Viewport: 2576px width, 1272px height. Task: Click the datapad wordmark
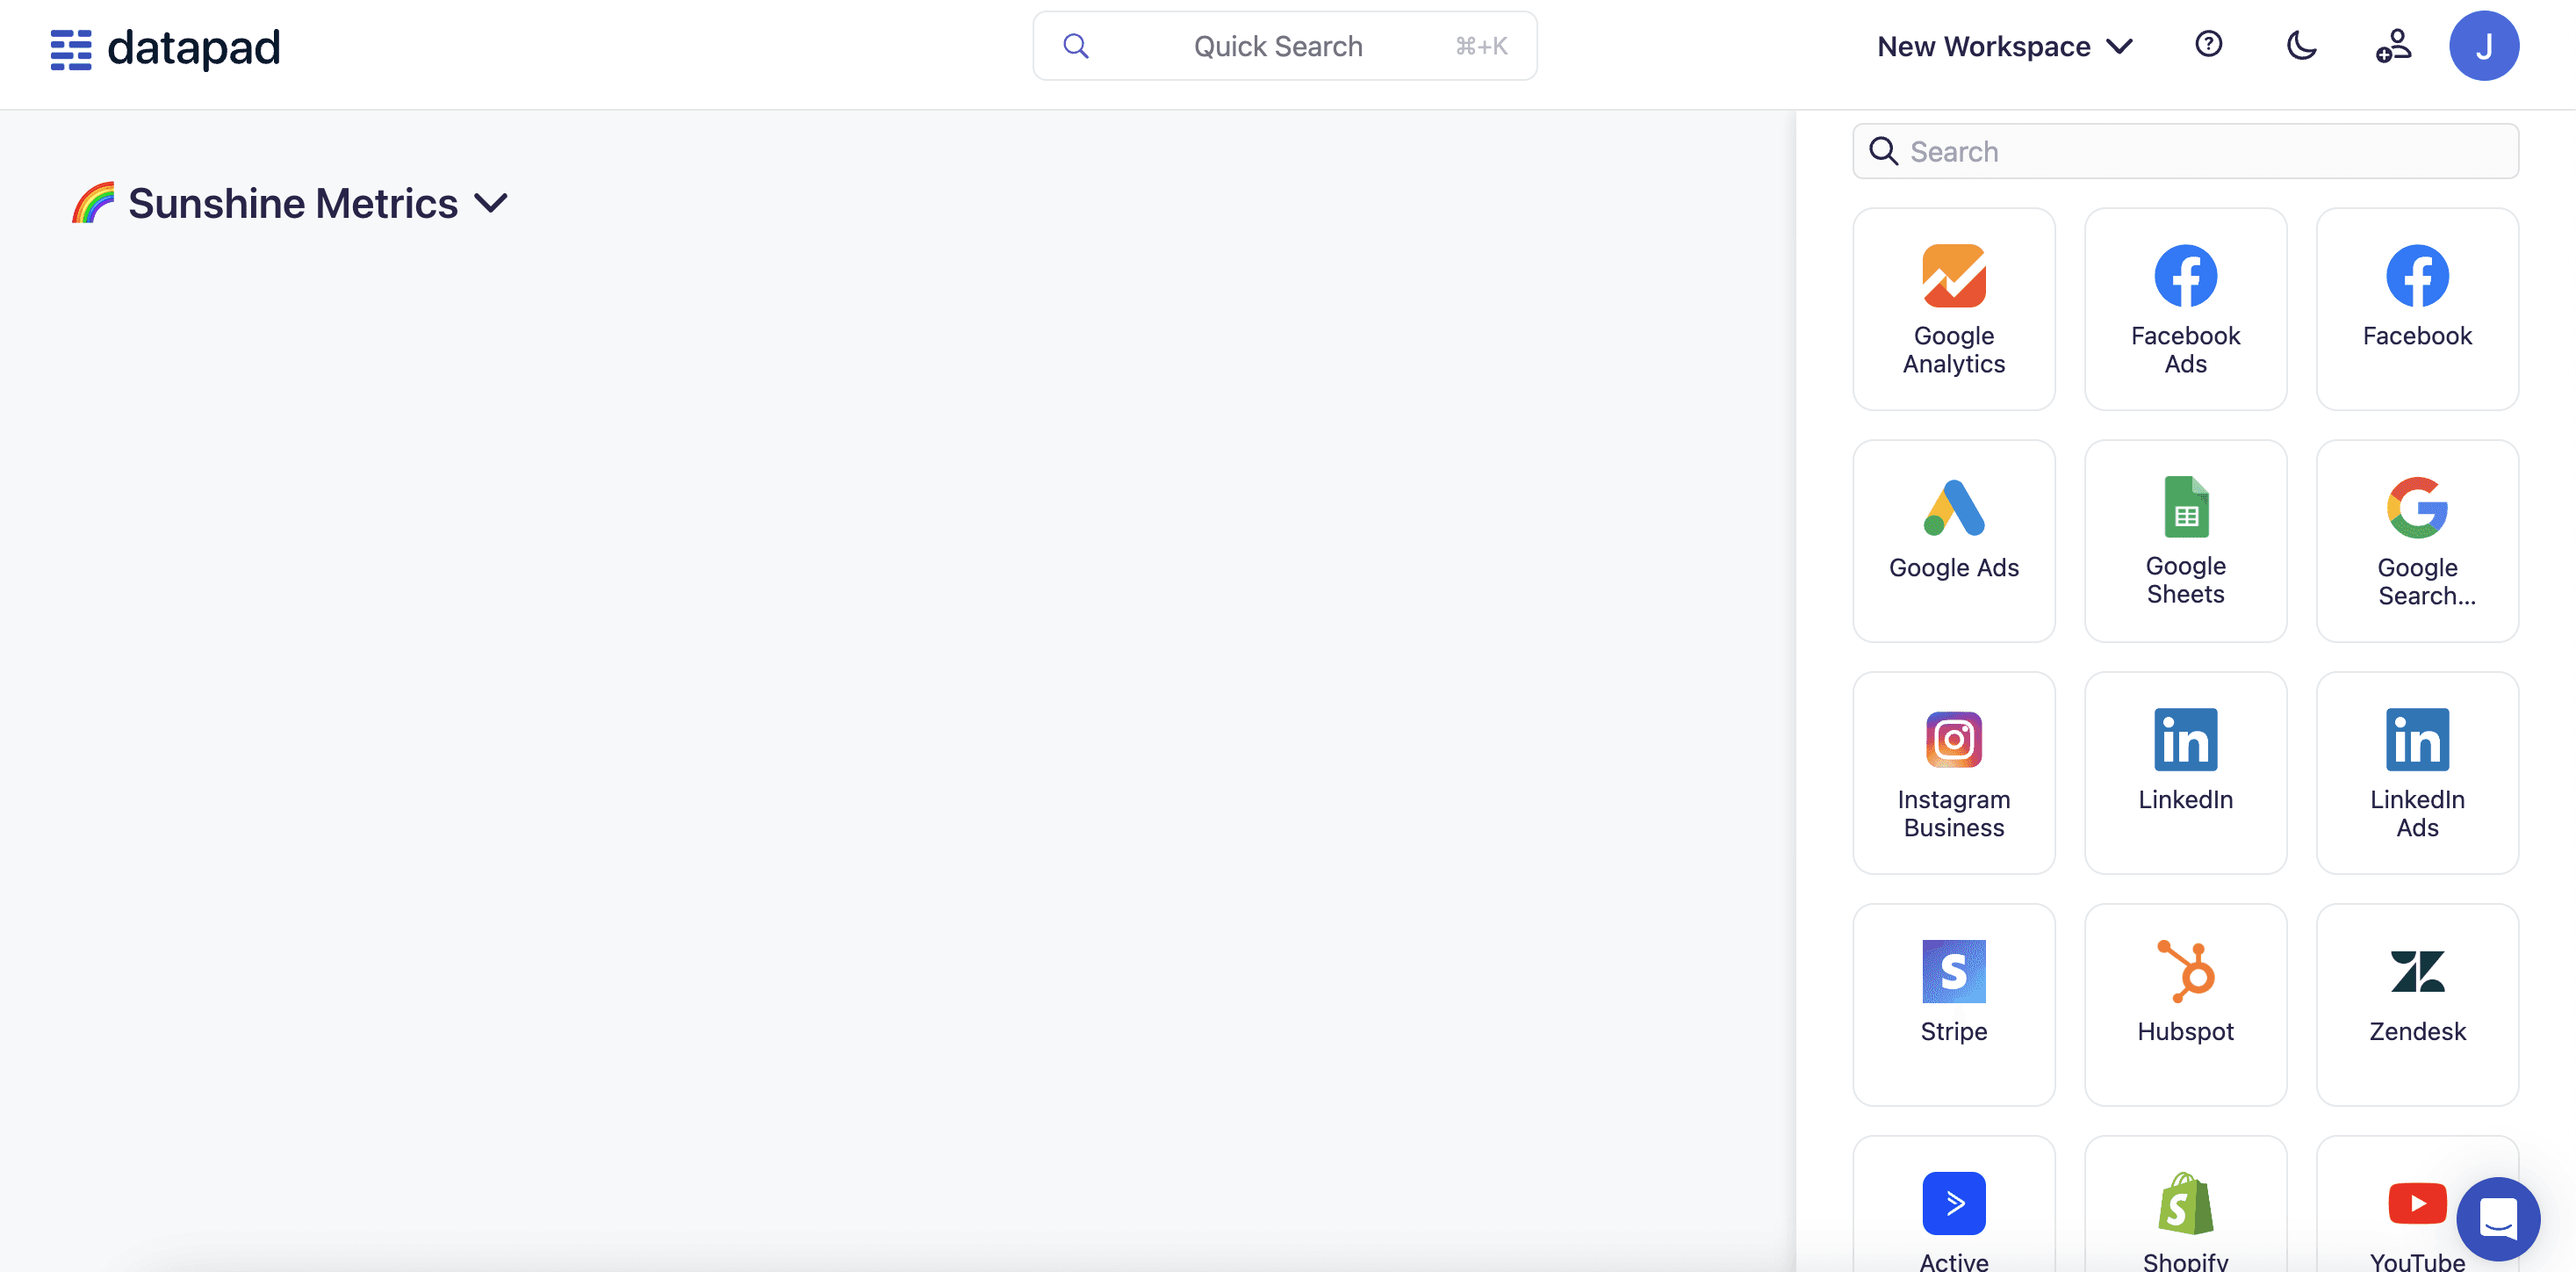(194, 48)
